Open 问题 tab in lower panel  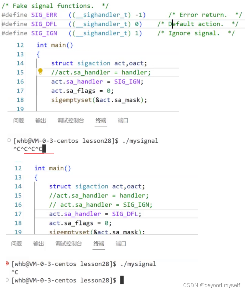[17, 244]
